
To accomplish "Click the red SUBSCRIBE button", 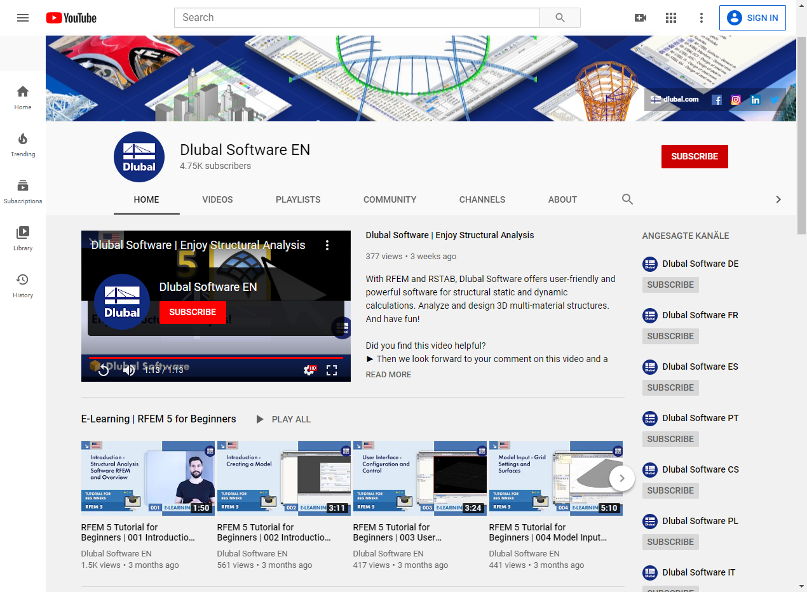I will [x=695, y=156].
